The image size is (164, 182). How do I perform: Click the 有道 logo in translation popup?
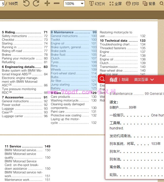point(113,80)
